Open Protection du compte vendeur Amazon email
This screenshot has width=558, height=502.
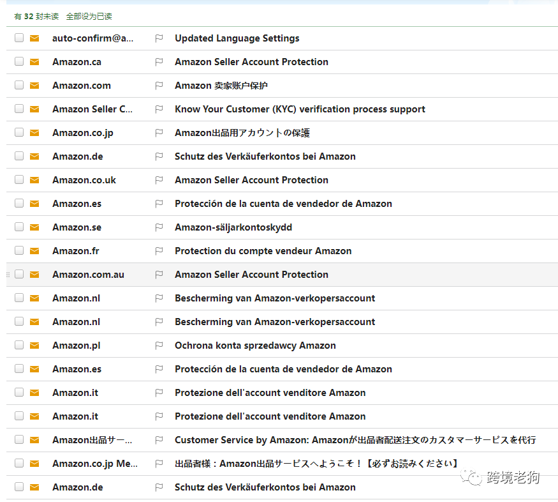click(263, 251)
